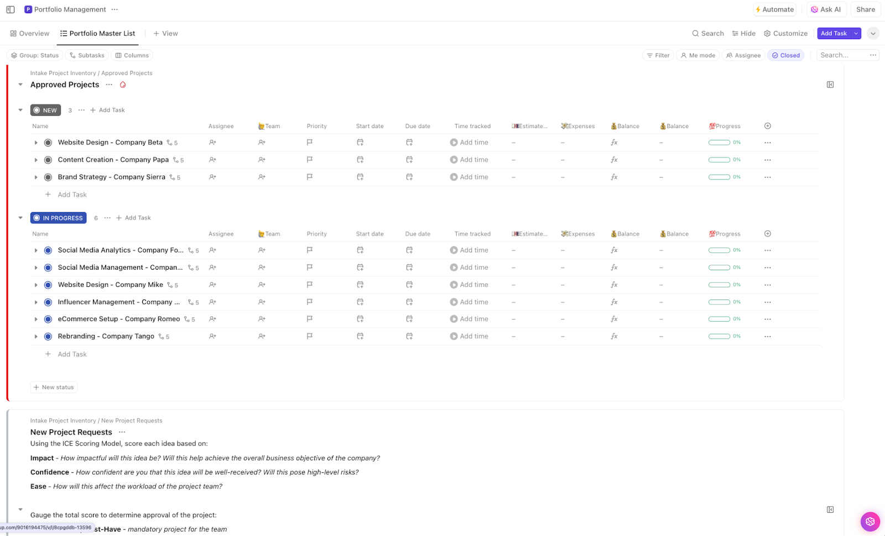Open the IN PROGRESS group options ellipsis

pyautogui.click(x=107, y=218)
